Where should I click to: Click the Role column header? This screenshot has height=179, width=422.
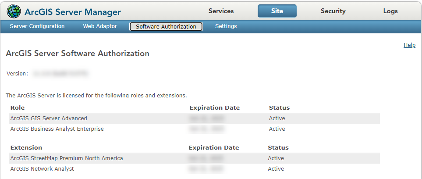coord(18,108)
